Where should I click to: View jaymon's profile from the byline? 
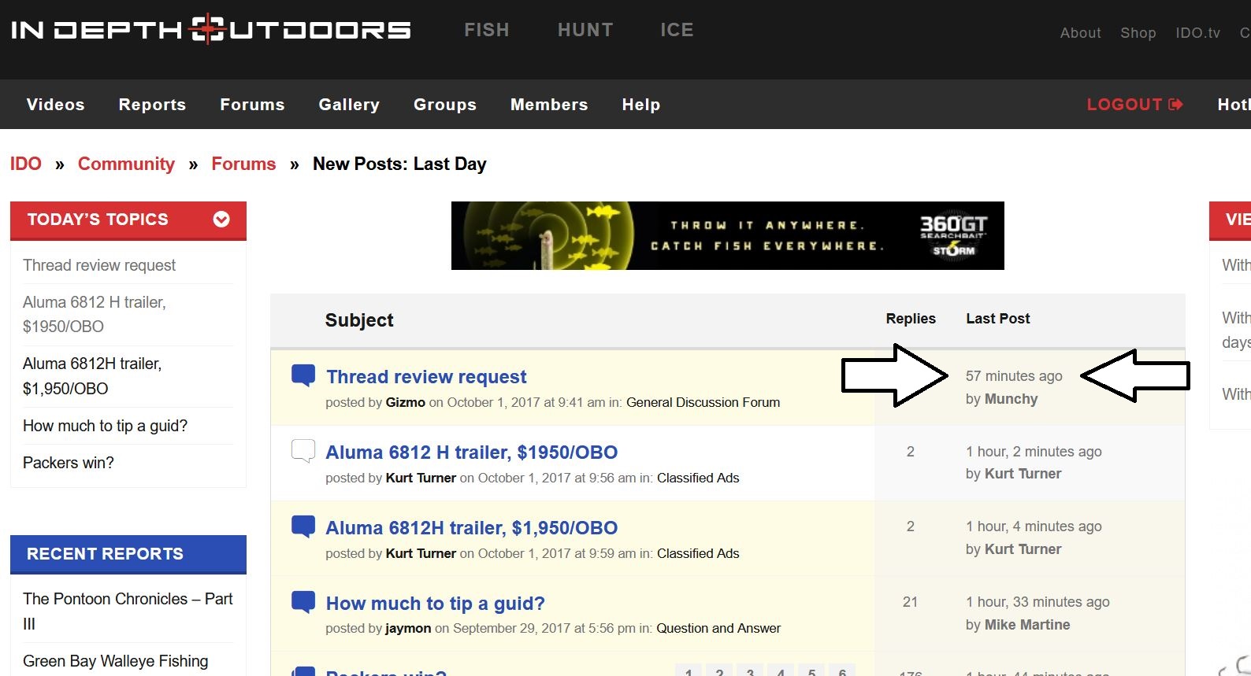click(x=408, y=628)
